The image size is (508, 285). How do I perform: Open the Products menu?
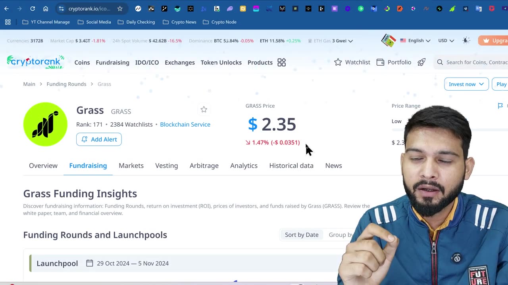coord(260,63)
